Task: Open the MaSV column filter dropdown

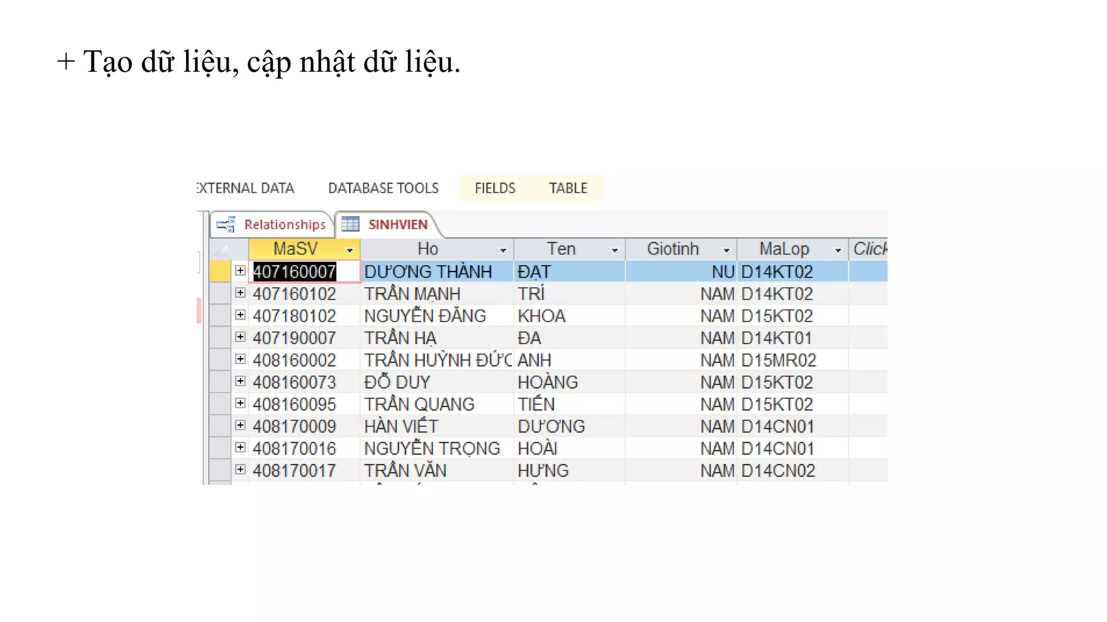Action: click(350, 250)
